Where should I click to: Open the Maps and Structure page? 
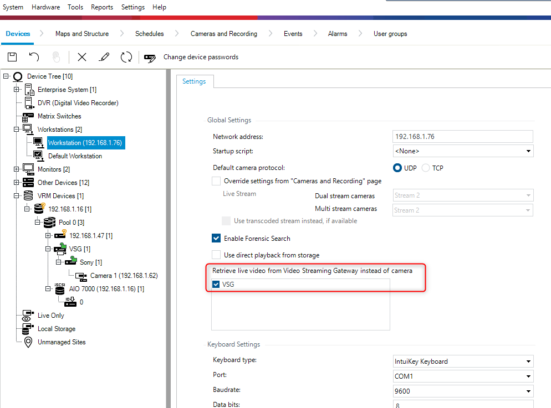click(x=82, y=34)
